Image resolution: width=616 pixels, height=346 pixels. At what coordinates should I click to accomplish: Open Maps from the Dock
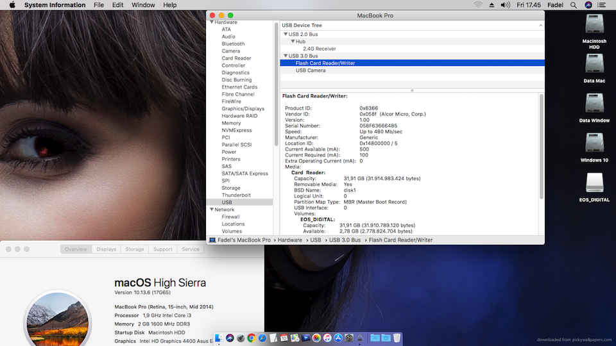click(295, 338)
